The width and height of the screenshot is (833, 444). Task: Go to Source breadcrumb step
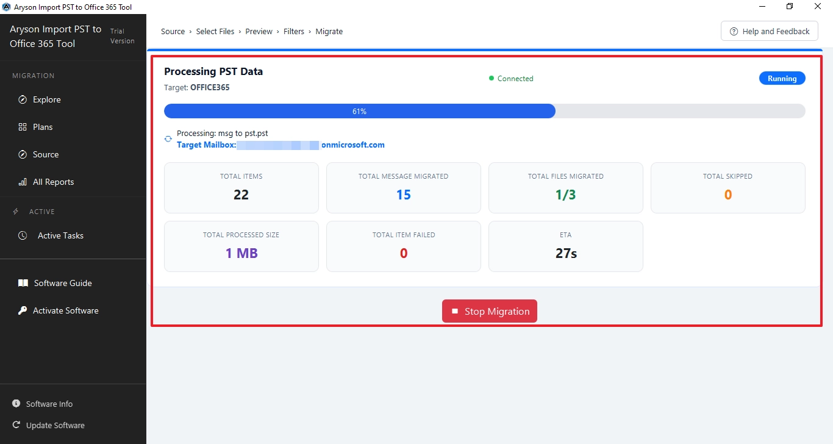click(173, 31)
